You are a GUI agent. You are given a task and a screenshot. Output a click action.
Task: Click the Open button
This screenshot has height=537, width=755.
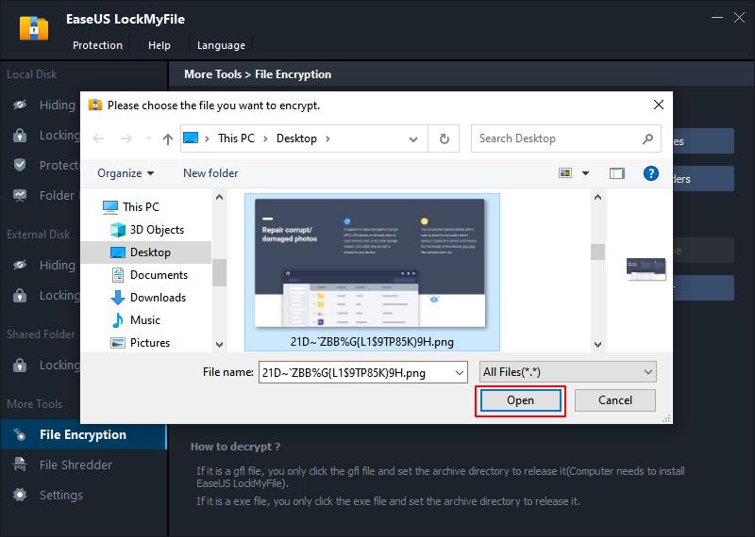pyautogui.click(x=521, y=400)
